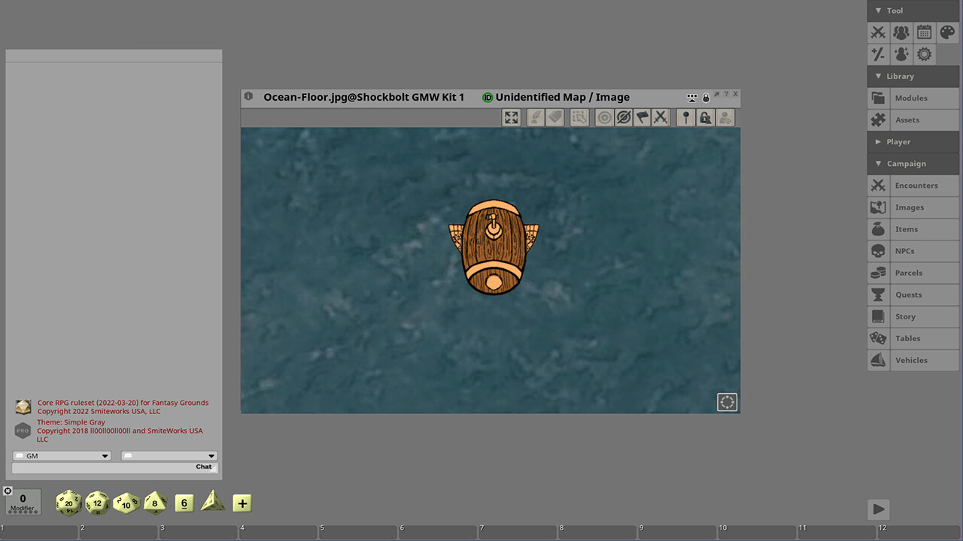
Task: Open the Calendar tool
Action: coord(924,32)
